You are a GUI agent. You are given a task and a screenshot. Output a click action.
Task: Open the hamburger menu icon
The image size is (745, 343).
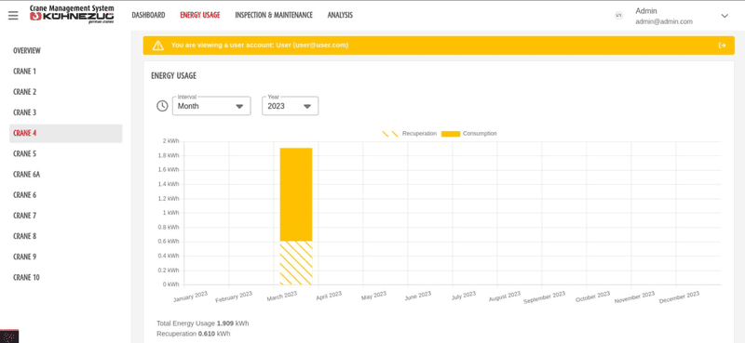point(13,16)
